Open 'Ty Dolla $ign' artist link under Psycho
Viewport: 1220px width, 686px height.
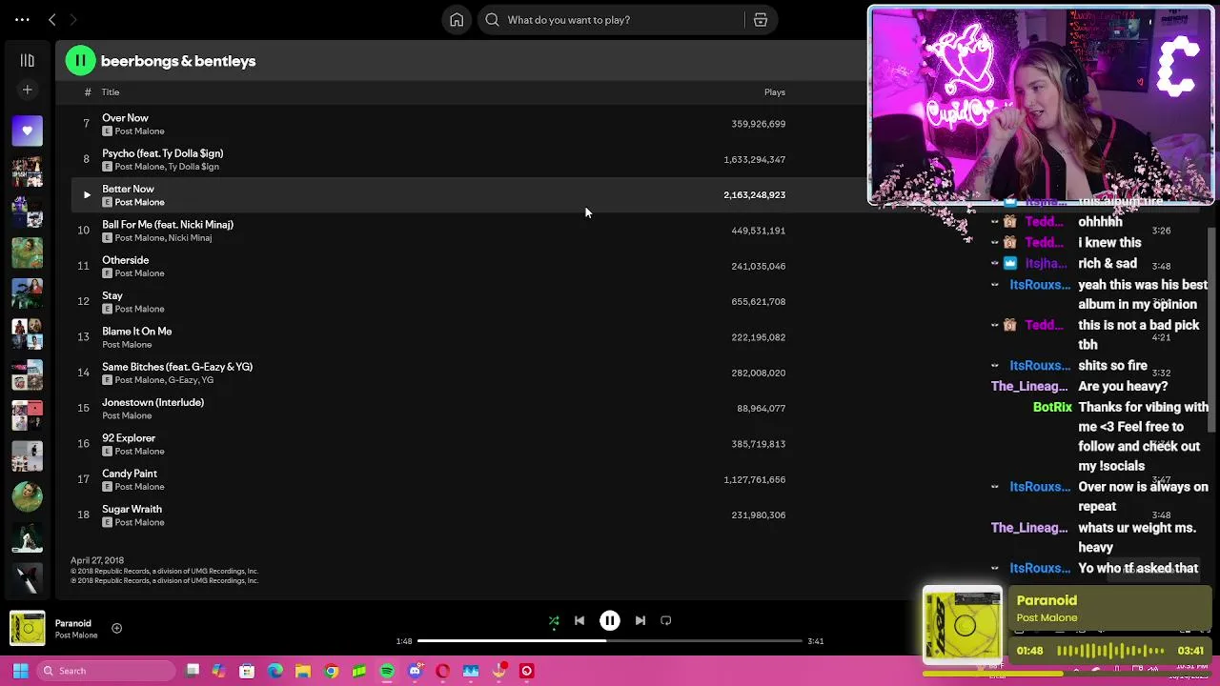(193, 167)
